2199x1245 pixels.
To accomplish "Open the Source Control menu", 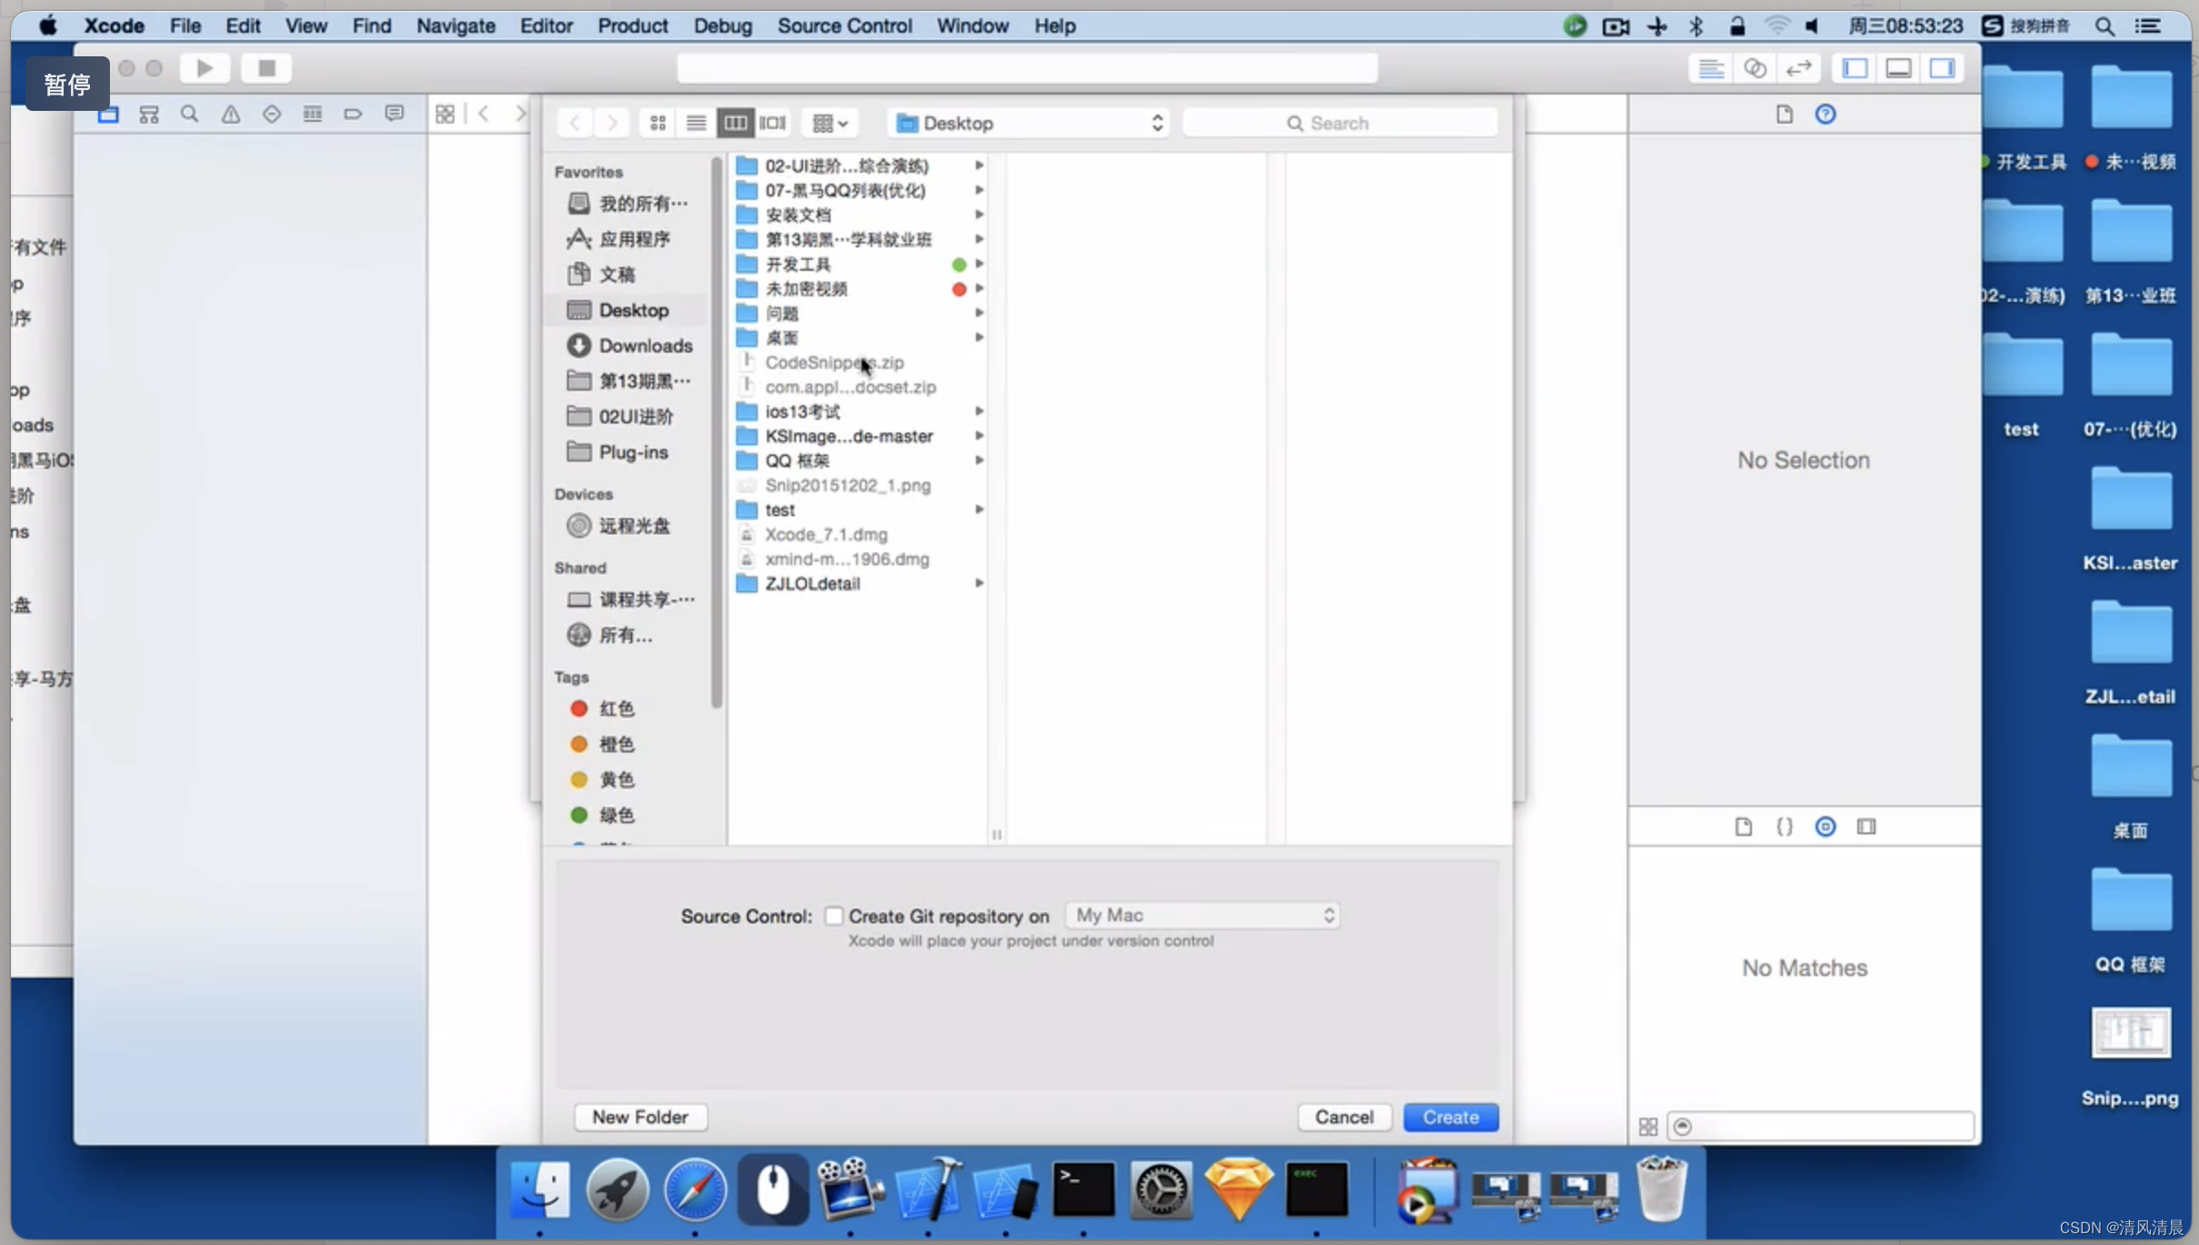I will (x=844, y=25).
